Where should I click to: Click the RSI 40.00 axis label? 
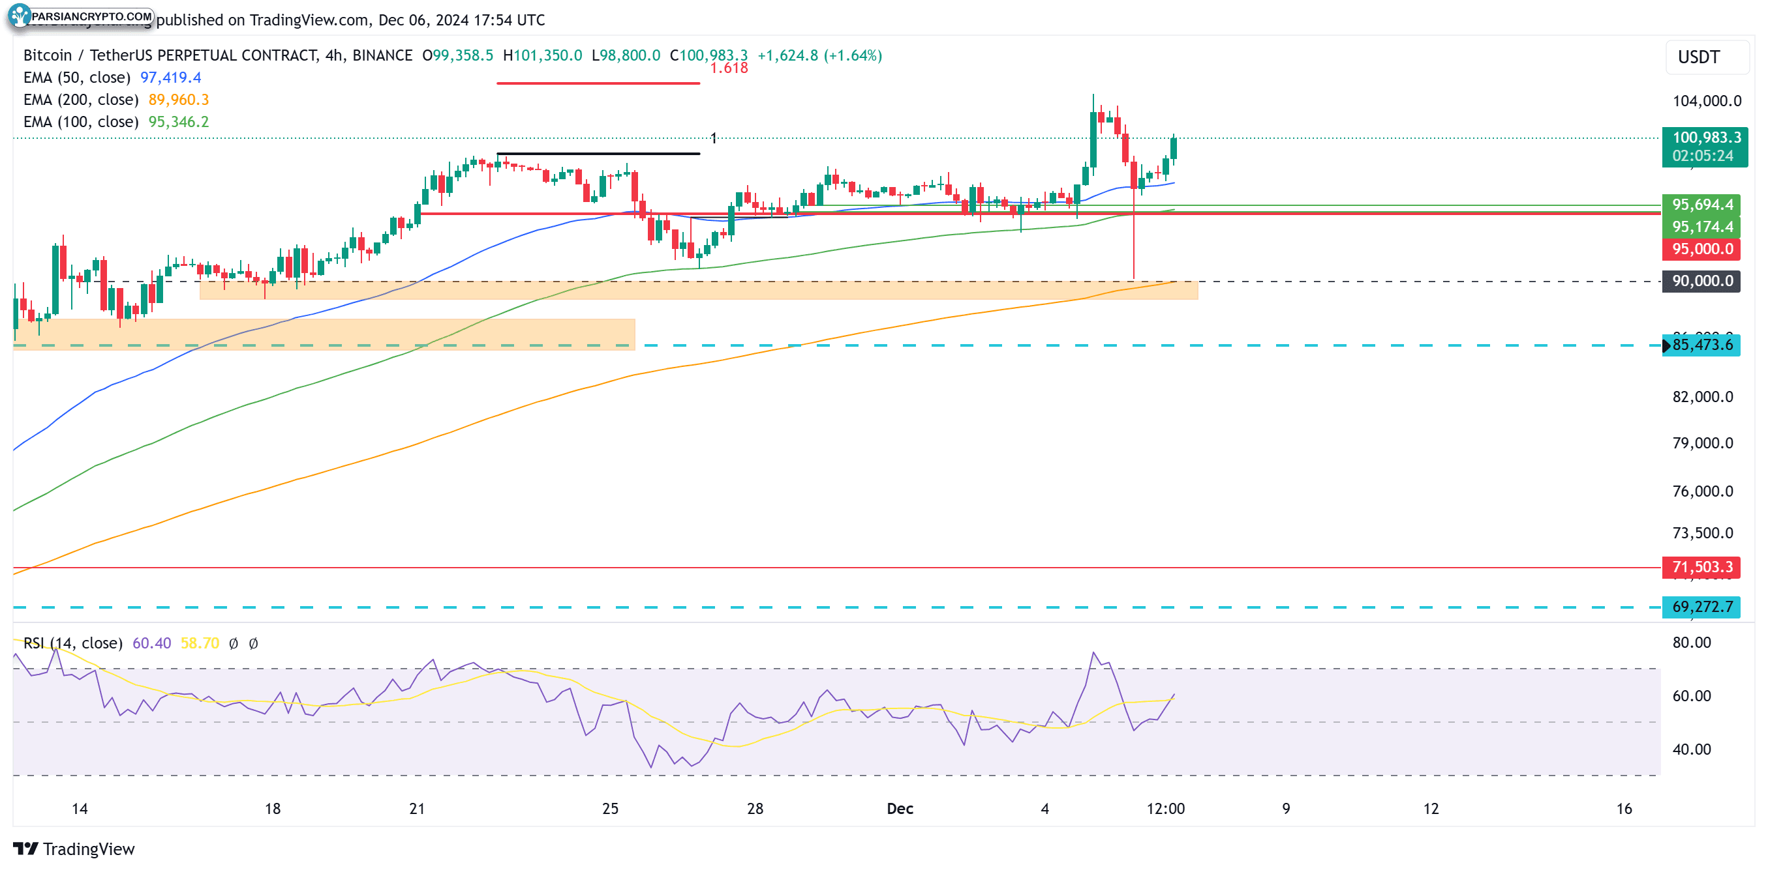point(1692,749)
